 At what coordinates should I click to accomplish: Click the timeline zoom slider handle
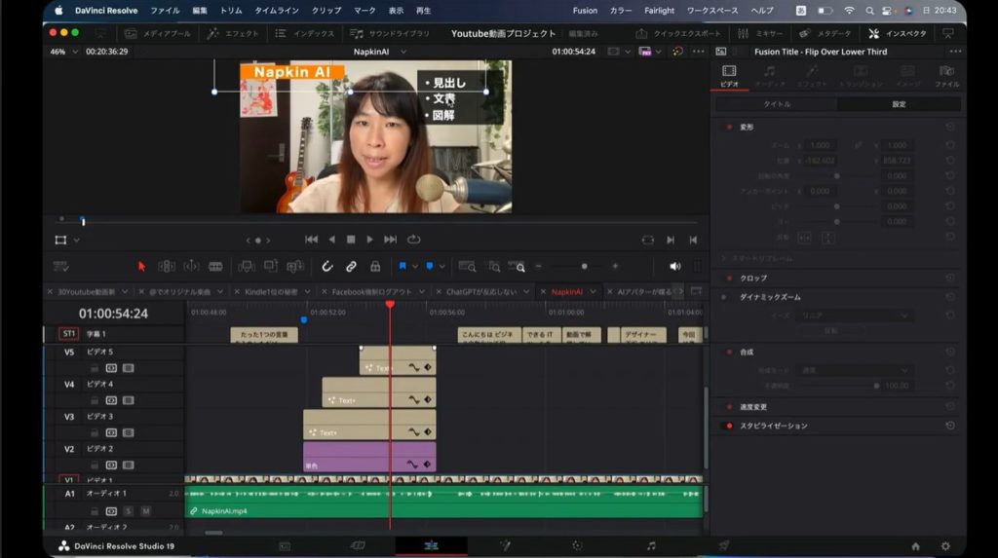(x=584, y=266)
